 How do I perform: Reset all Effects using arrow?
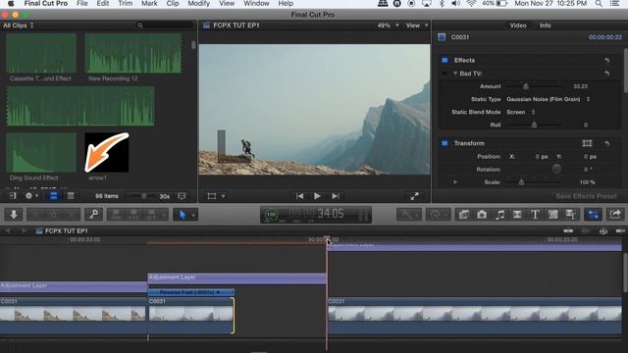(x=607, y=61)
